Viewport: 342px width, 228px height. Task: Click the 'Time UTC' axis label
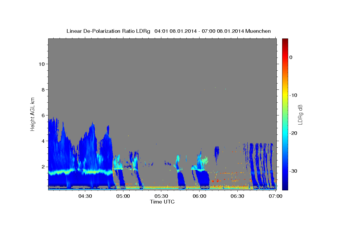pos(162,202)
